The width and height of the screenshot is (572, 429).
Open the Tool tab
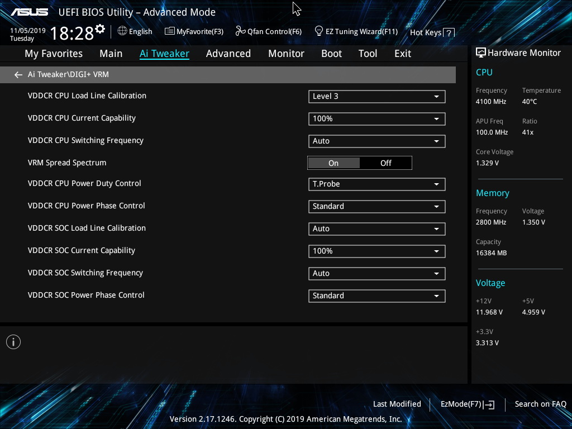click(x=368, y=54)
